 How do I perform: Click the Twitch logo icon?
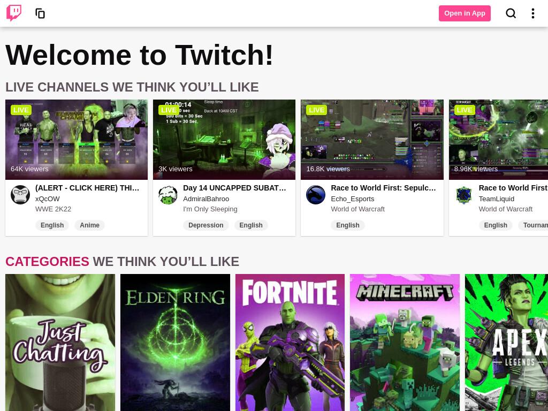14,13
